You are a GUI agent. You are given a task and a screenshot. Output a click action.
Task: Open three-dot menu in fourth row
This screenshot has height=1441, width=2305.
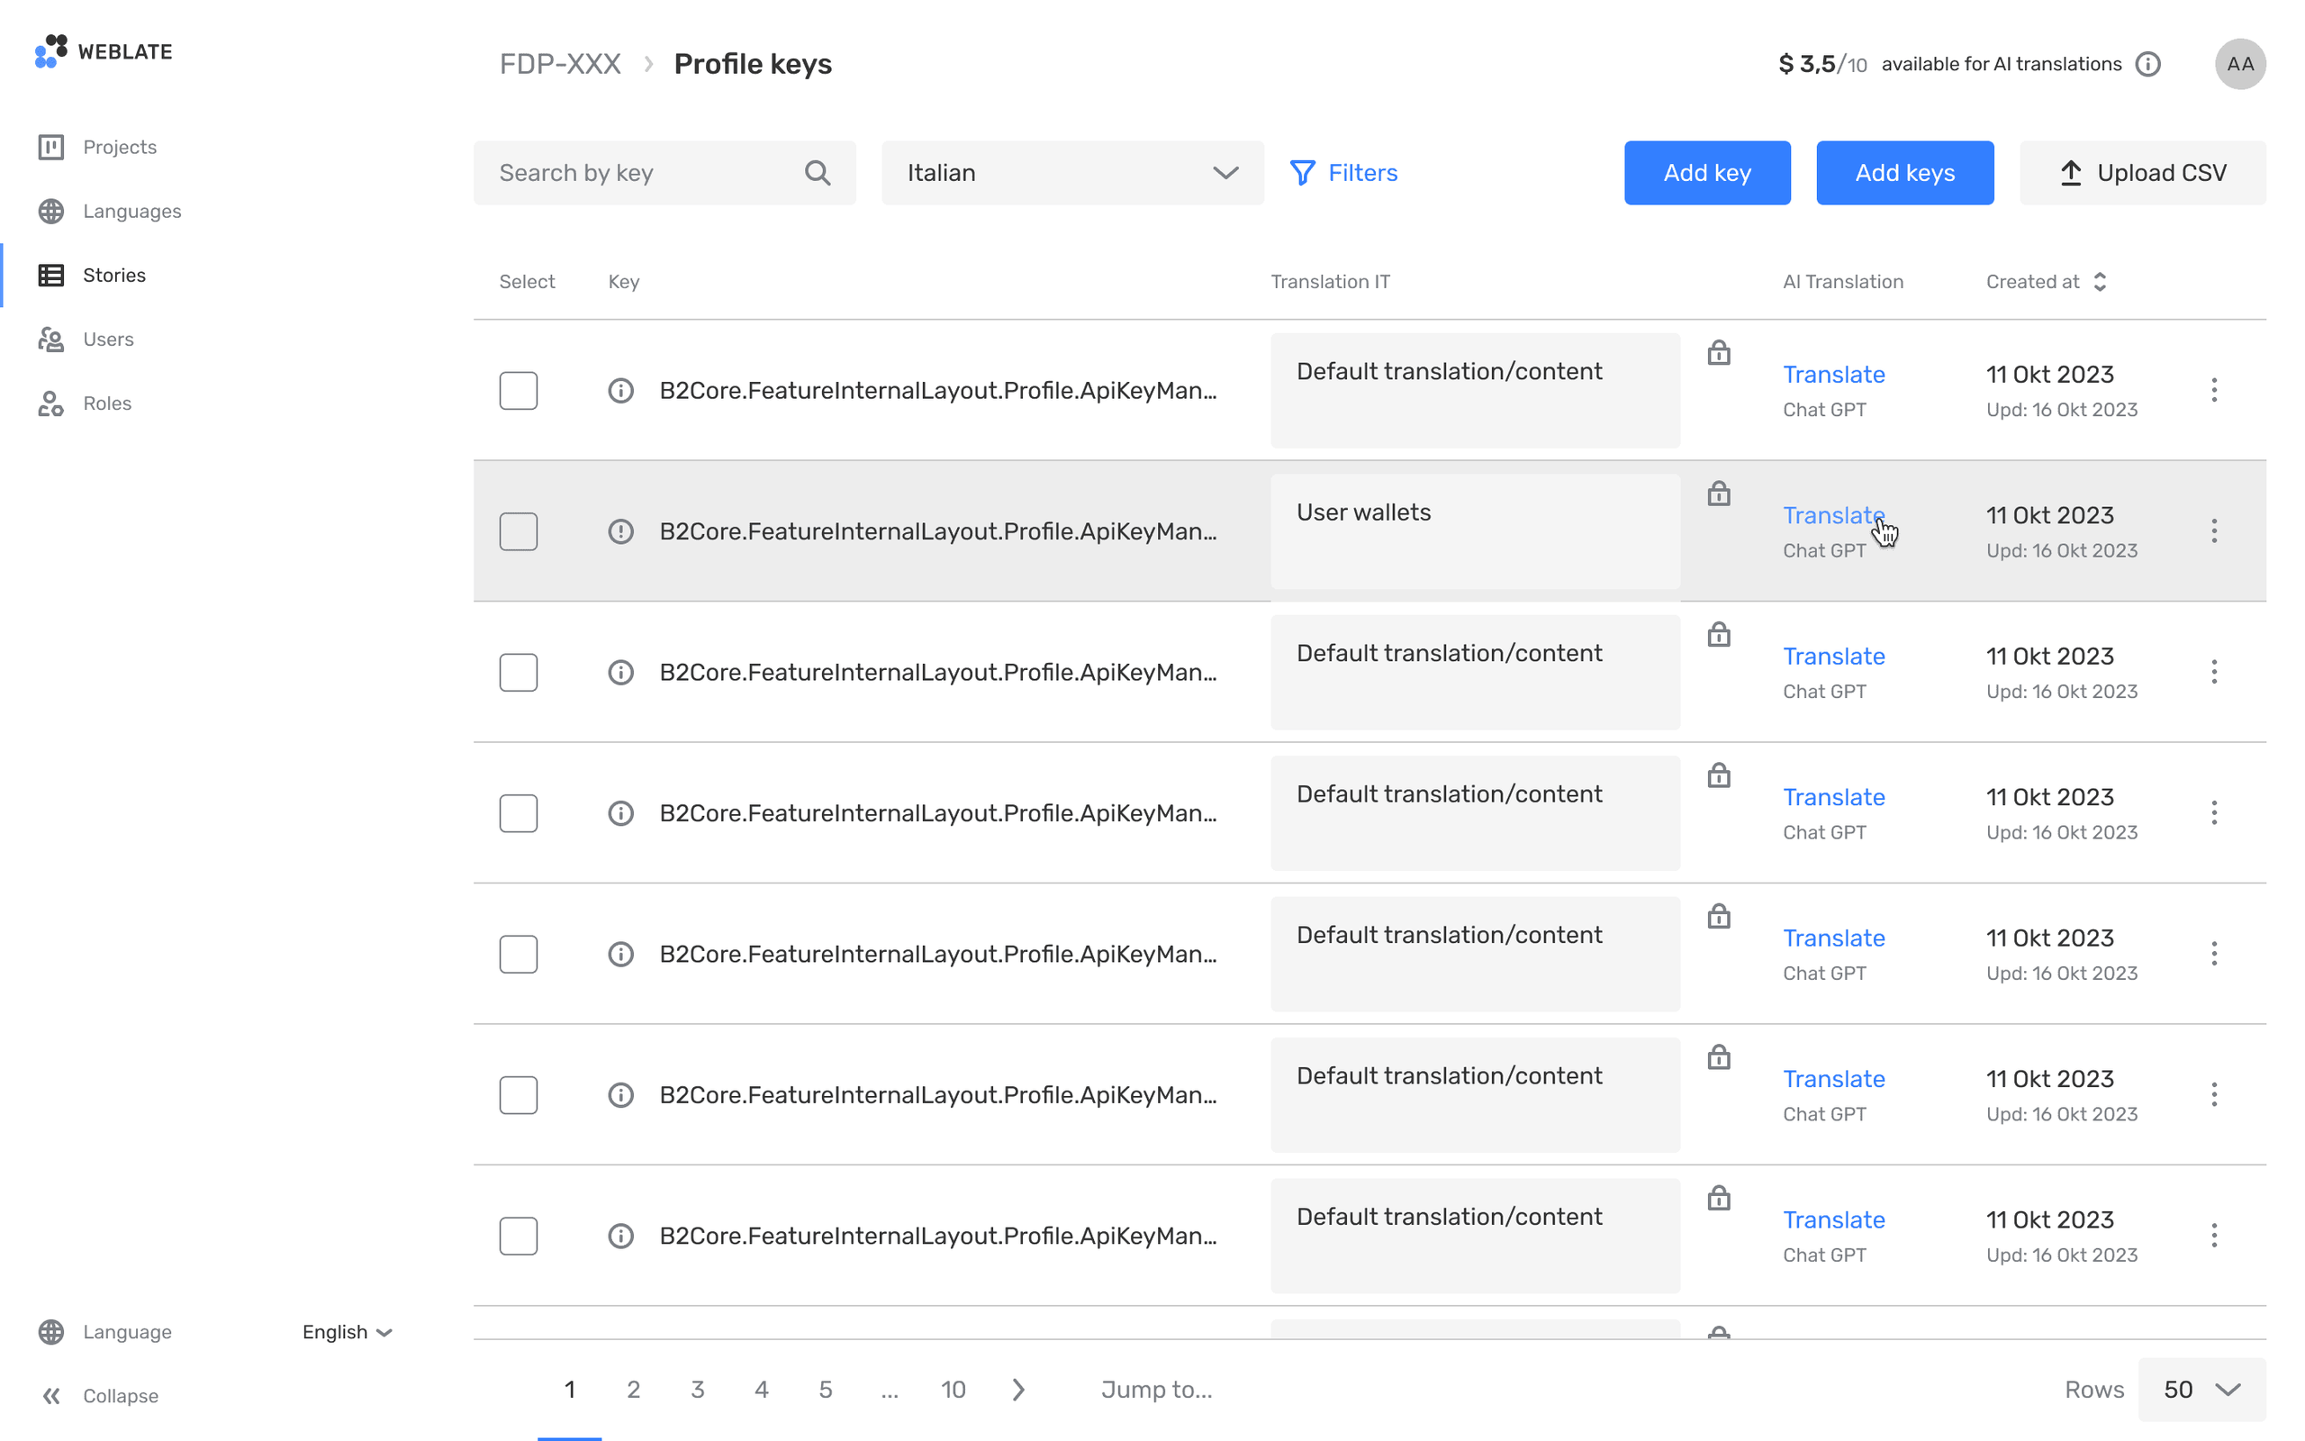pos(2215,813)
